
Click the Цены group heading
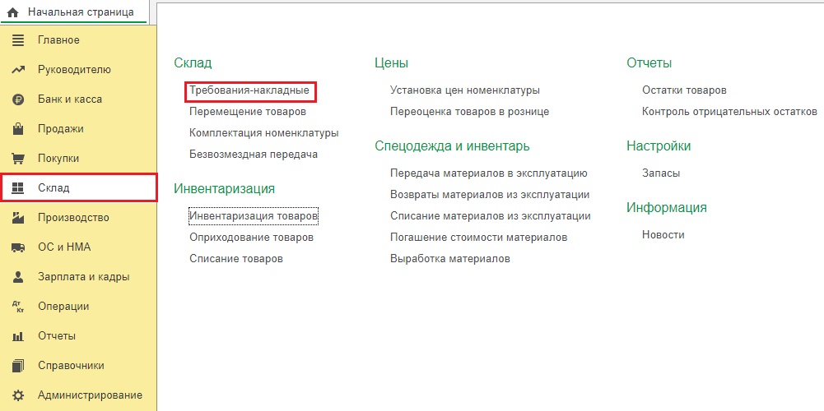point(392,63)
